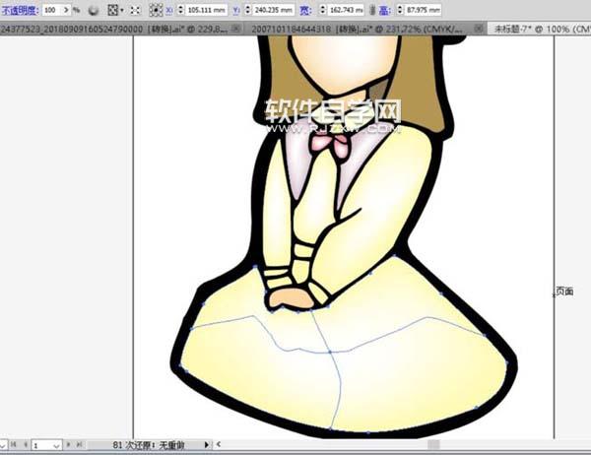Image resolution: width=591 pixels, height=455 pixels.
Task: Expand the opacity slider arrow beside 100
Action: click(x=66, y=10)
